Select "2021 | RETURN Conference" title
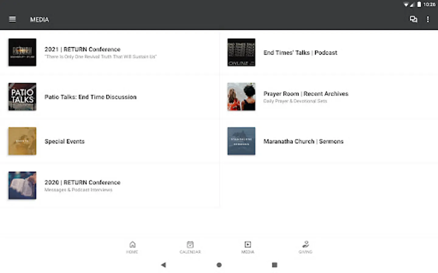Image resolution: width=438 pixels, height=273 pixels. click(x=82, y=49)
